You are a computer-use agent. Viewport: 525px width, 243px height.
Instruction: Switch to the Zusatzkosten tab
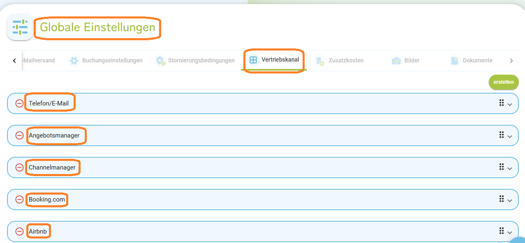[340, 61]
